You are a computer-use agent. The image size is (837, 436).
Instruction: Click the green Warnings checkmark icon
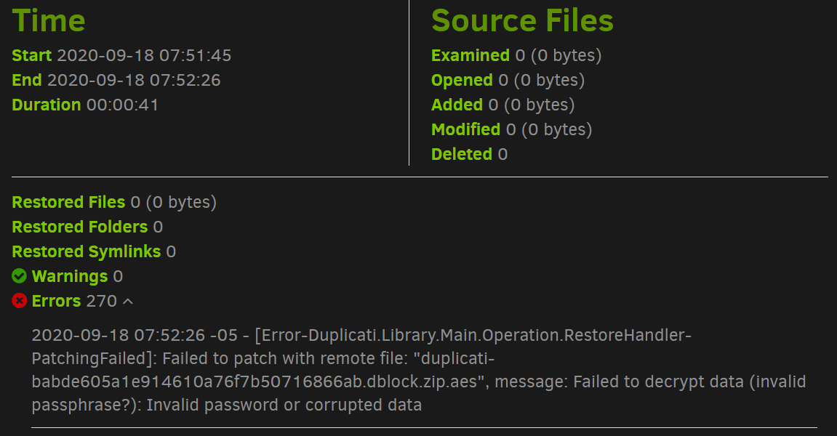(20, 276)
